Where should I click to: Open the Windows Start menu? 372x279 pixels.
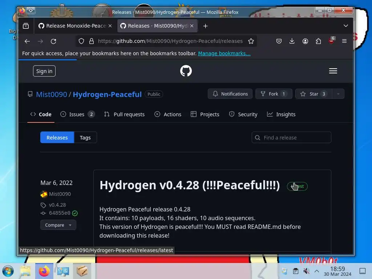(x=8, y=271)
